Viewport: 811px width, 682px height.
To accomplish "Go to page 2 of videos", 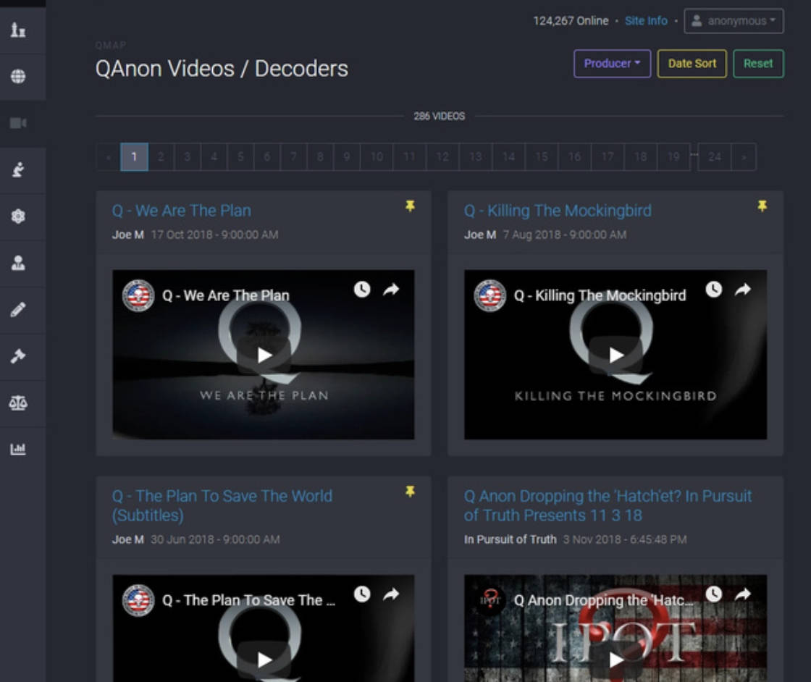I will coord(161,156).
